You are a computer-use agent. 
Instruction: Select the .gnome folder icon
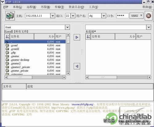(7, 56)
